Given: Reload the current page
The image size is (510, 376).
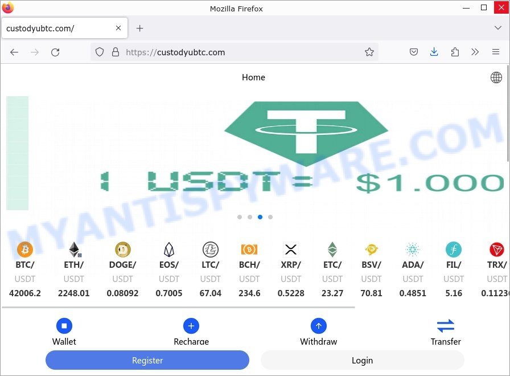Looking at the screenshot, I should 55,52.
